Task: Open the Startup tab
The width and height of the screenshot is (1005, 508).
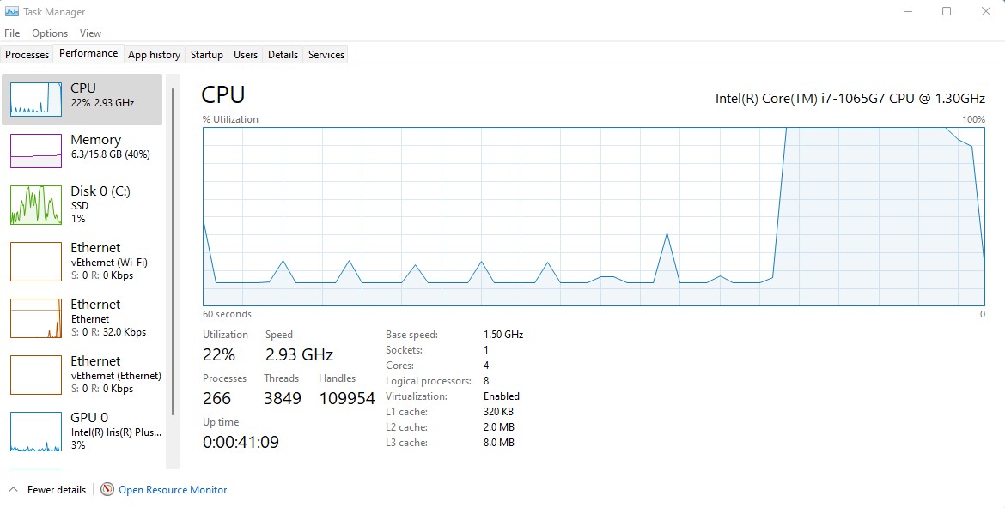Action: tap(206, 54)
